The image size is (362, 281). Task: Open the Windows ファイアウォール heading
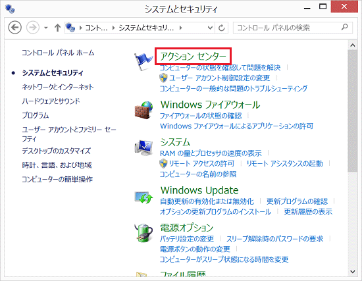(211, 105)
